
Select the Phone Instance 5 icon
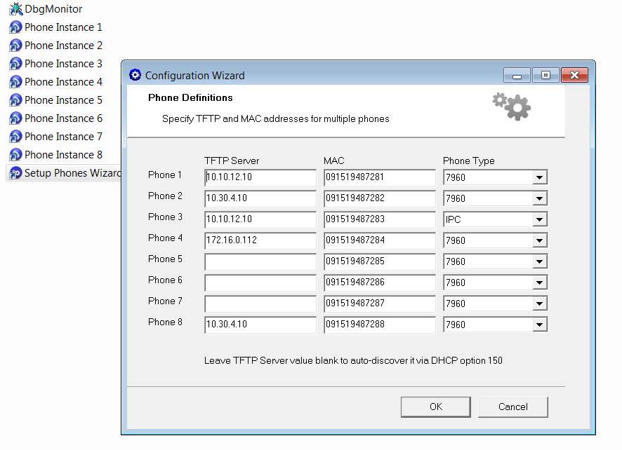(15, 100)
